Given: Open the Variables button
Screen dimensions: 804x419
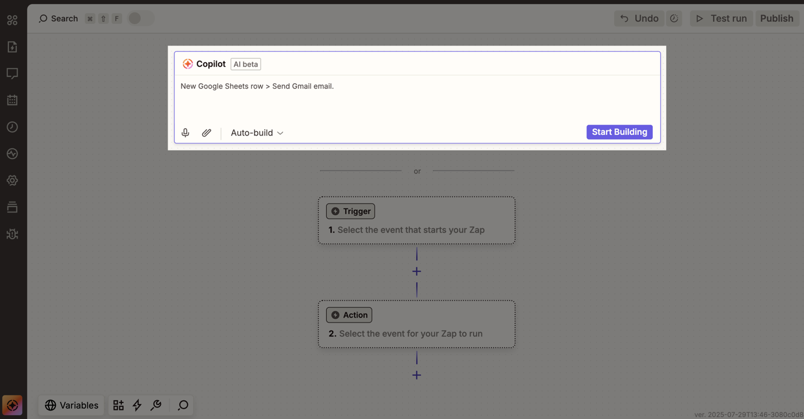Looking at the screenshot, I should click(72, 405).
